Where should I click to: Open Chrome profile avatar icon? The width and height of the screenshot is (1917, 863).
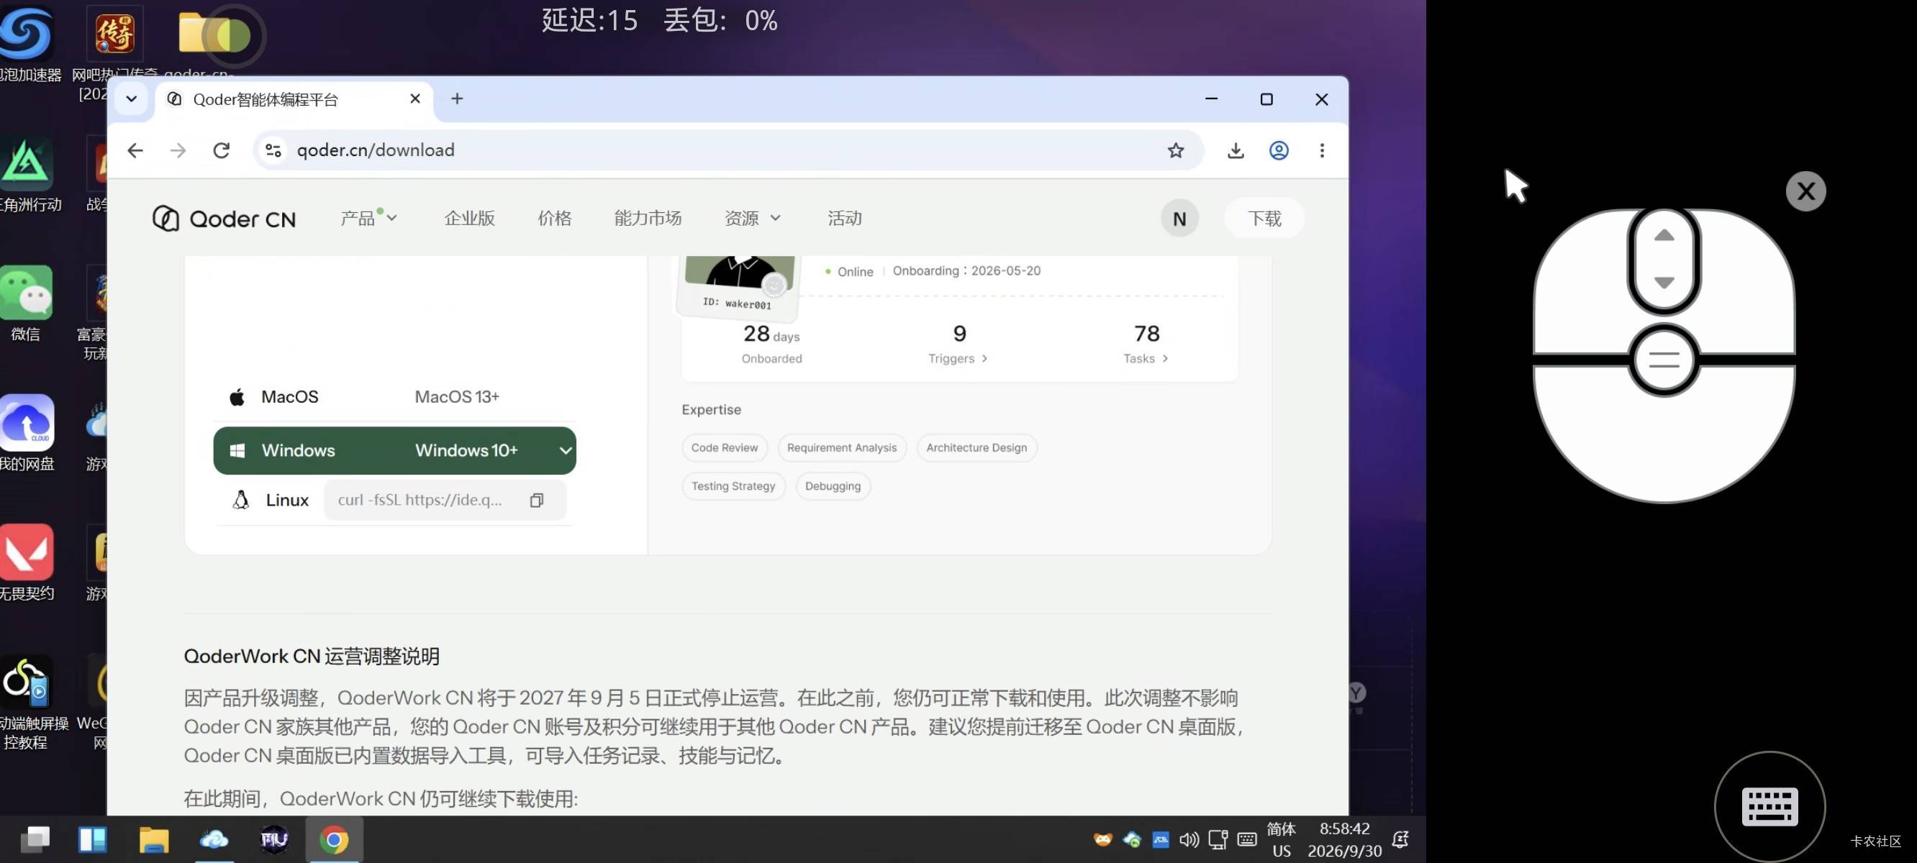click(1279, 150)
